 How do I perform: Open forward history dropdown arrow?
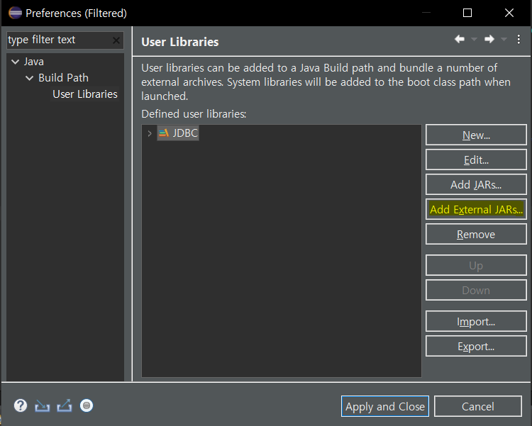tap(504, 40)
